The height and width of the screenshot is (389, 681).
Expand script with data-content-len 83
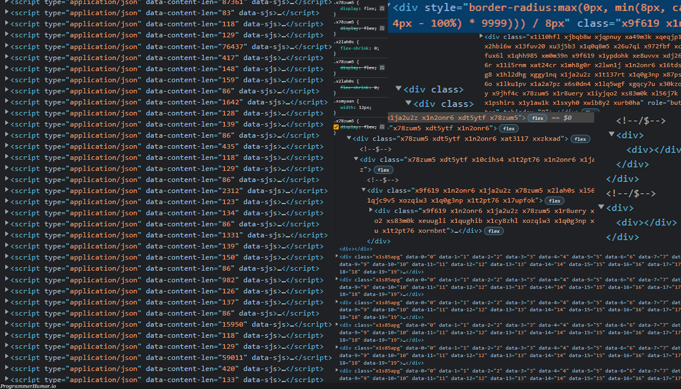6,12
